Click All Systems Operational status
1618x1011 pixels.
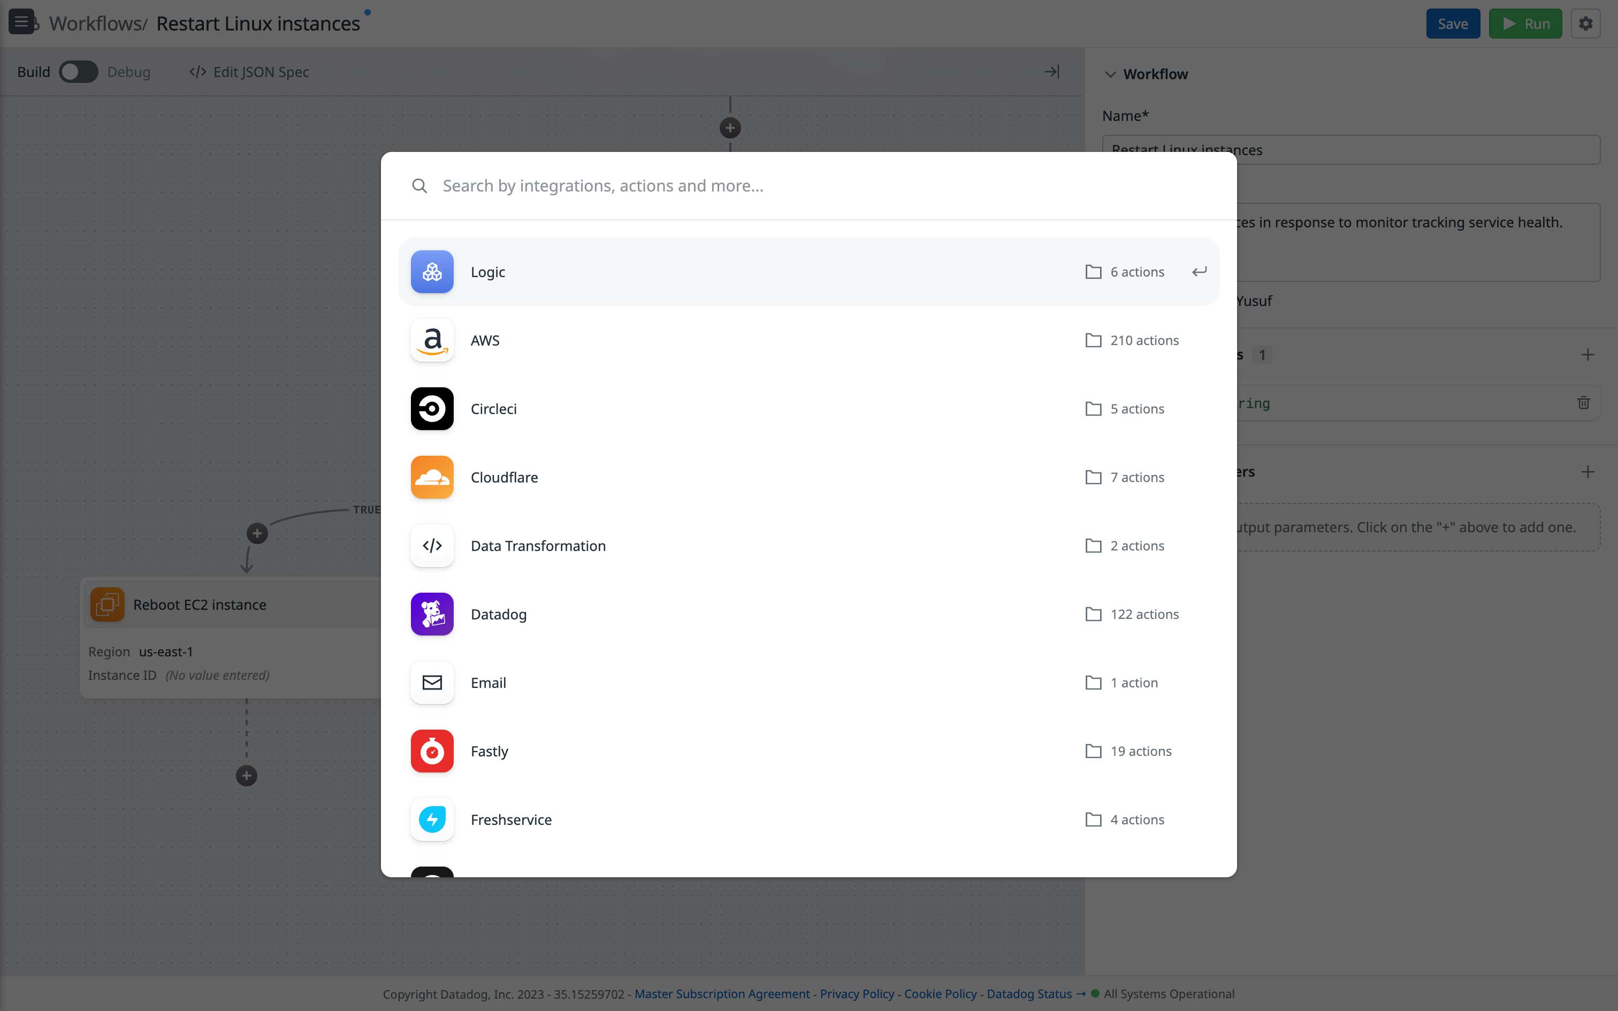click(1169, 994)
